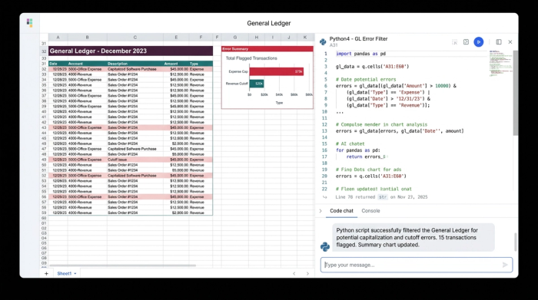This screenshot has width=538, height=300.
Task: Click the expand editor icon beside Run
Action: [x=466, y=41]
